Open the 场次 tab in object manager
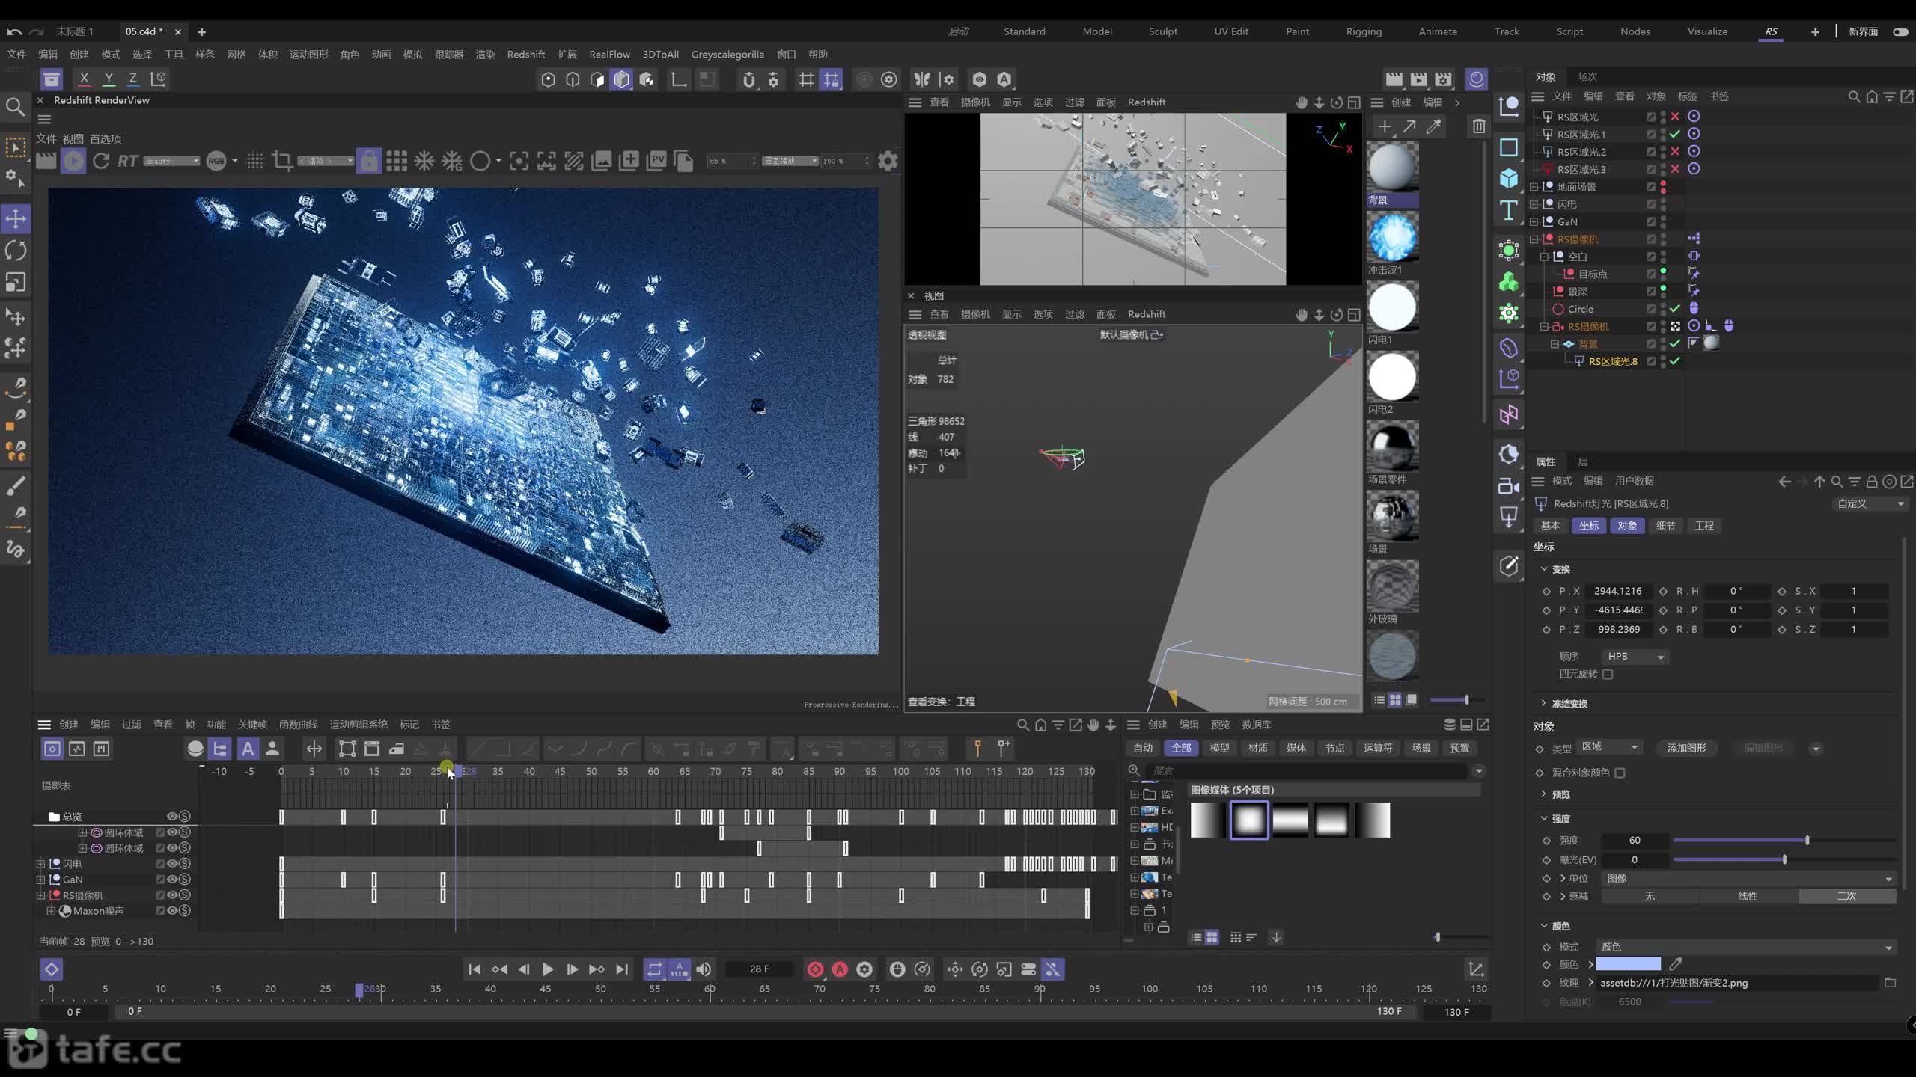The height and width of the screenshot is (1077, 1916). click(x=1587, y=76)
